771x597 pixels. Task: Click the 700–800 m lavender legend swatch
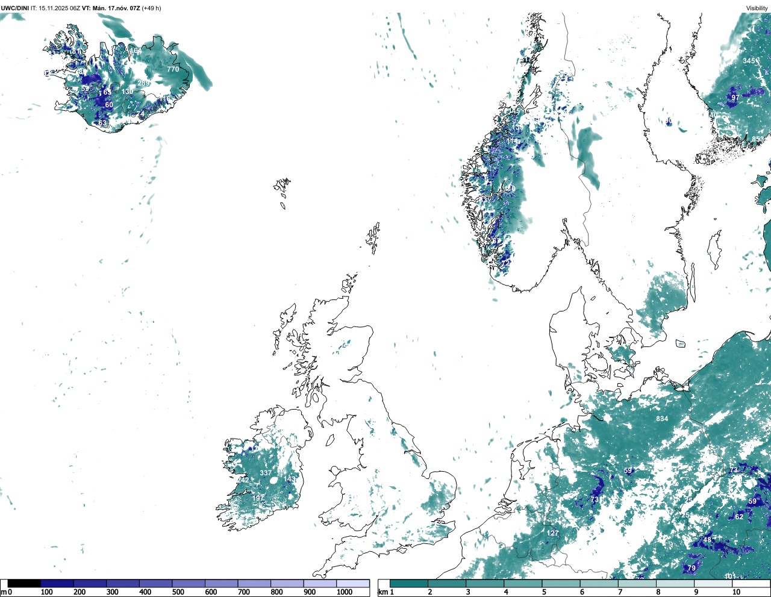point(254,584)
